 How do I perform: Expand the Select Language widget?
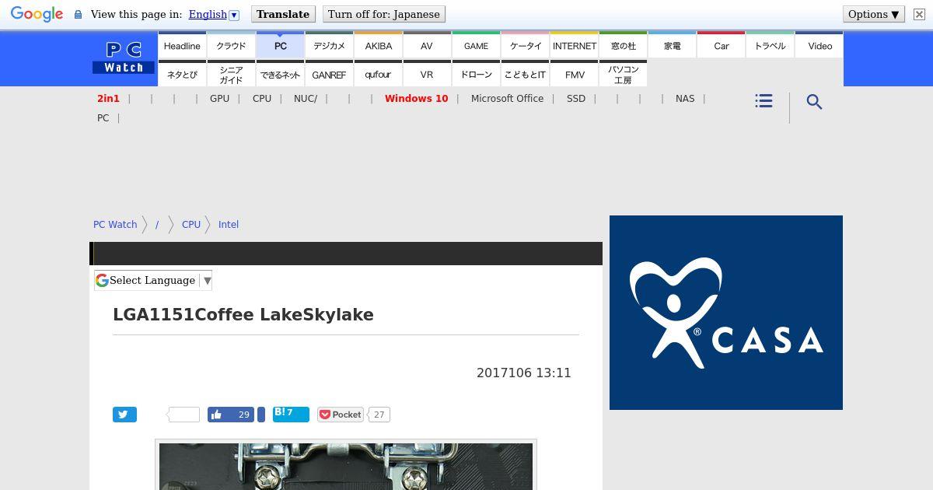pos(153,280)
